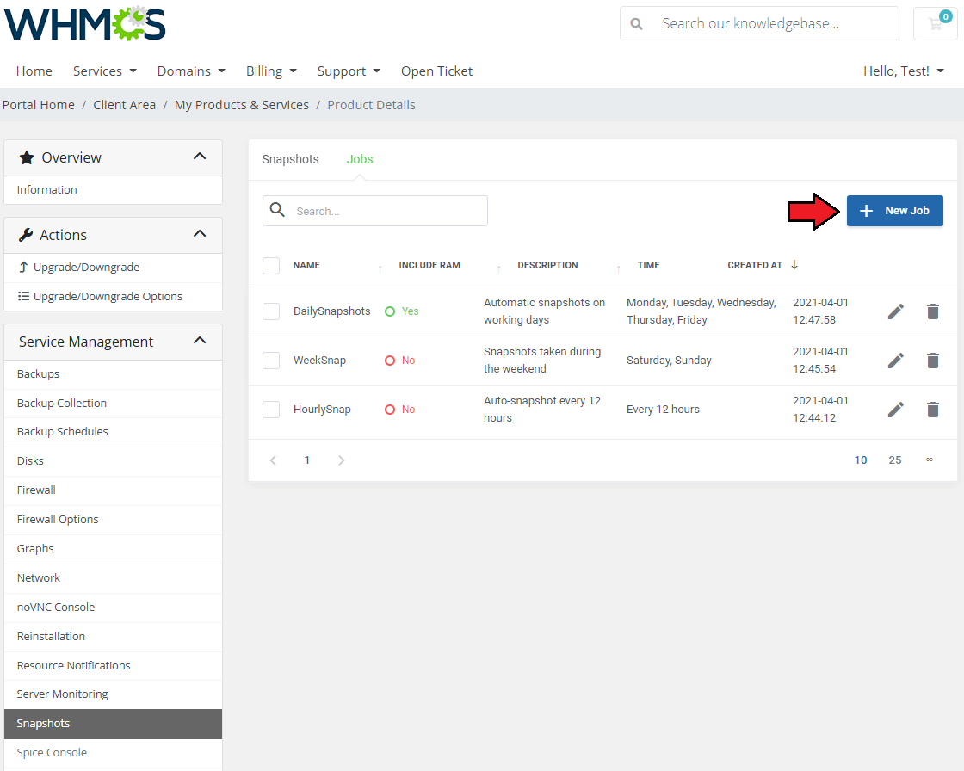Follow the Client Area breadcrumb link
The width and height of the screenshot is (964, 771).
(x=124, y=105)
